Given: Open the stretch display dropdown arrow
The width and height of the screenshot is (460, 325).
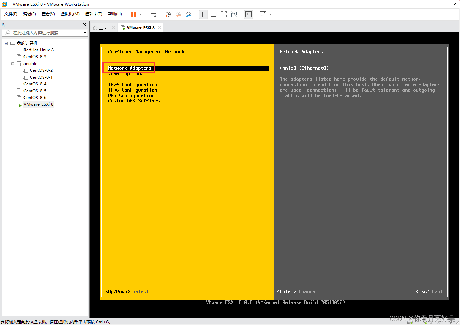Looking at the screenshot, I should coord(270,14).
